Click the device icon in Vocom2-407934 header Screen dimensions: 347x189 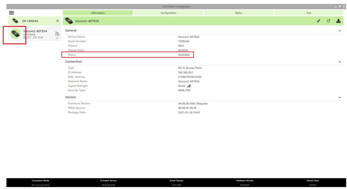coord(69,21)
